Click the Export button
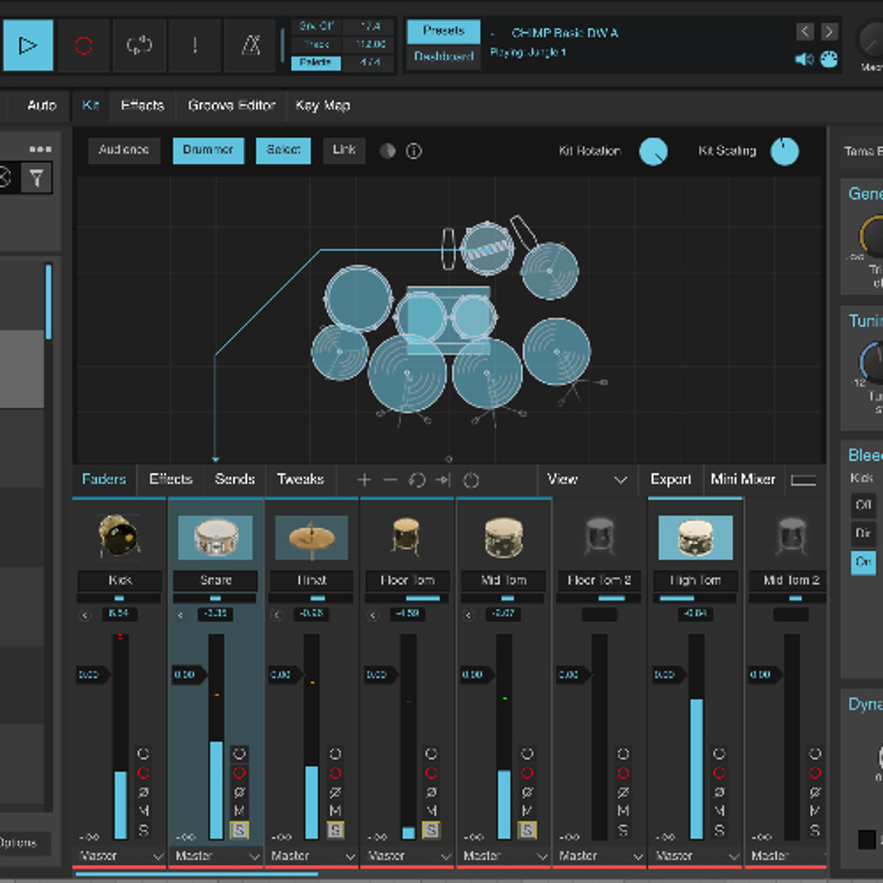The image size is (883, 883). (670, 480)
